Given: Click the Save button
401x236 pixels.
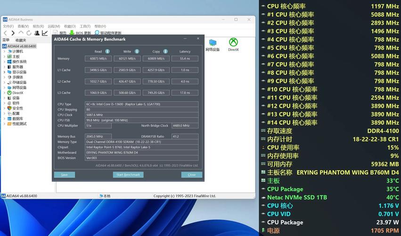Looking at the screenshot, I should tap(64, 175).
